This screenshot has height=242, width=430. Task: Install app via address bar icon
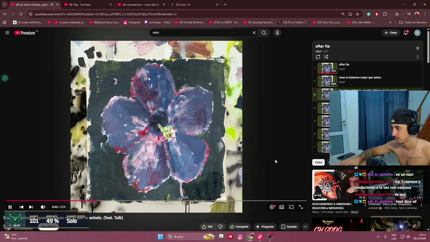(x=350, y=14)
